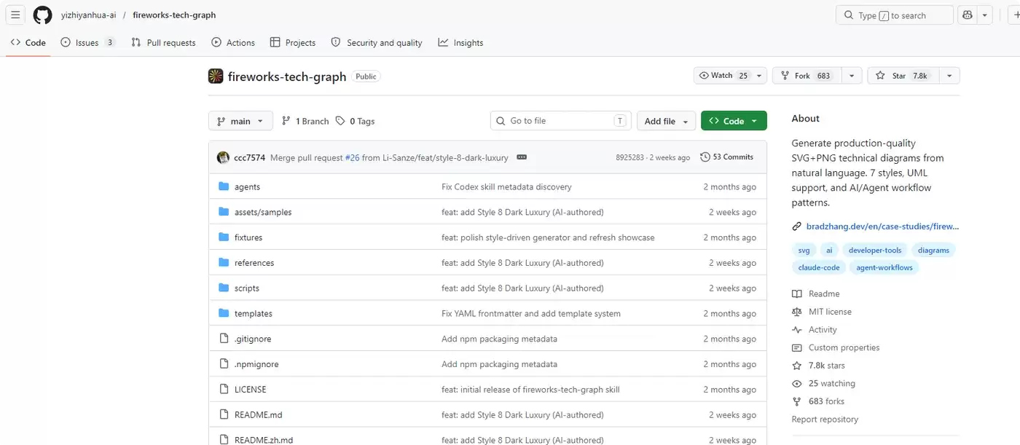Open the hamburger navigation menu

tap(15, 15)
